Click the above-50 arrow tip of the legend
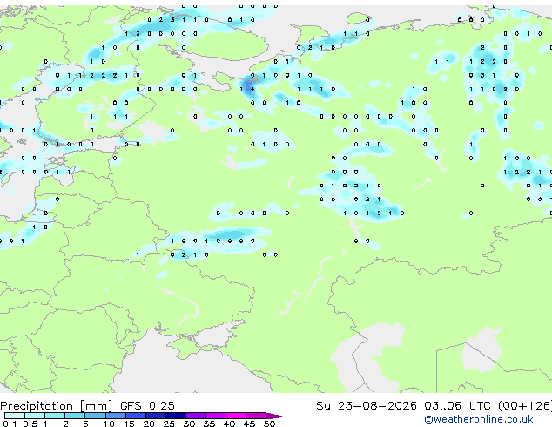The image size is (552, 427). 276,416
